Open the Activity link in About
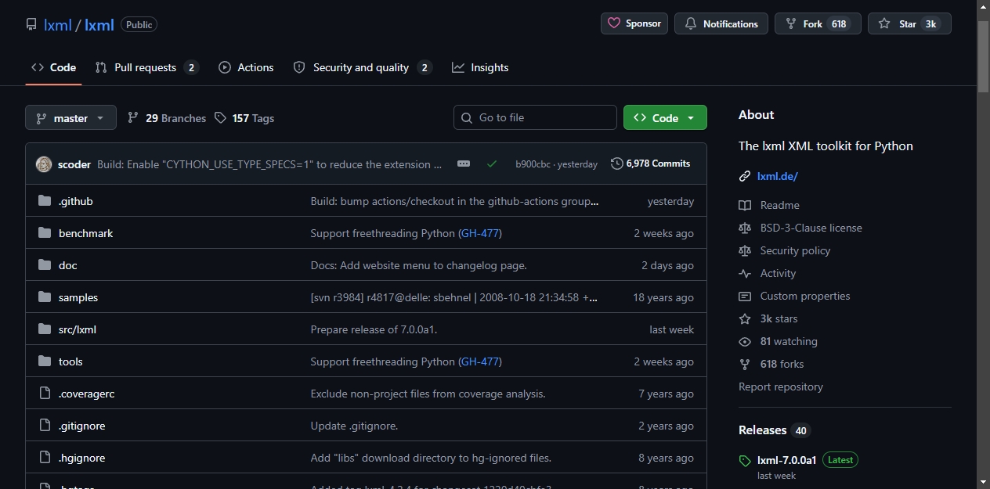The height and width of the screenshot is (489, 990). point(778,273)
